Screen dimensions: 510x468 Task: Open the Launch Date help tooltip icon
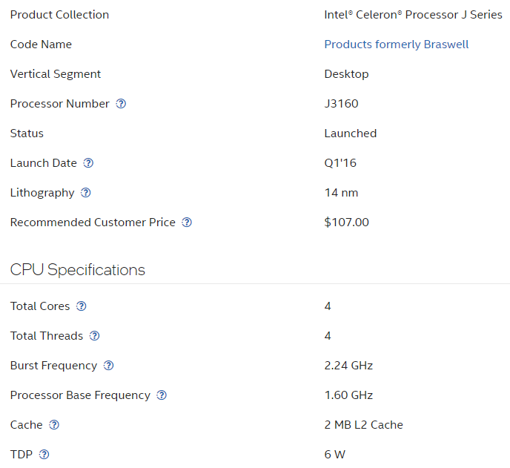pyautogui.click(x=89, y=163)
